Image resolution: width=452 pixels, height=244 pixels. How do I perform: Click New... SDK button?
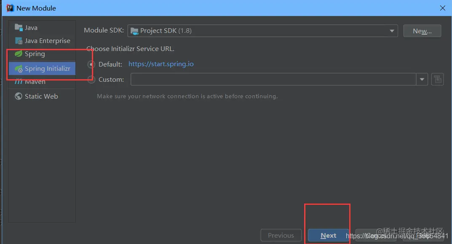(x=422, y=31)
